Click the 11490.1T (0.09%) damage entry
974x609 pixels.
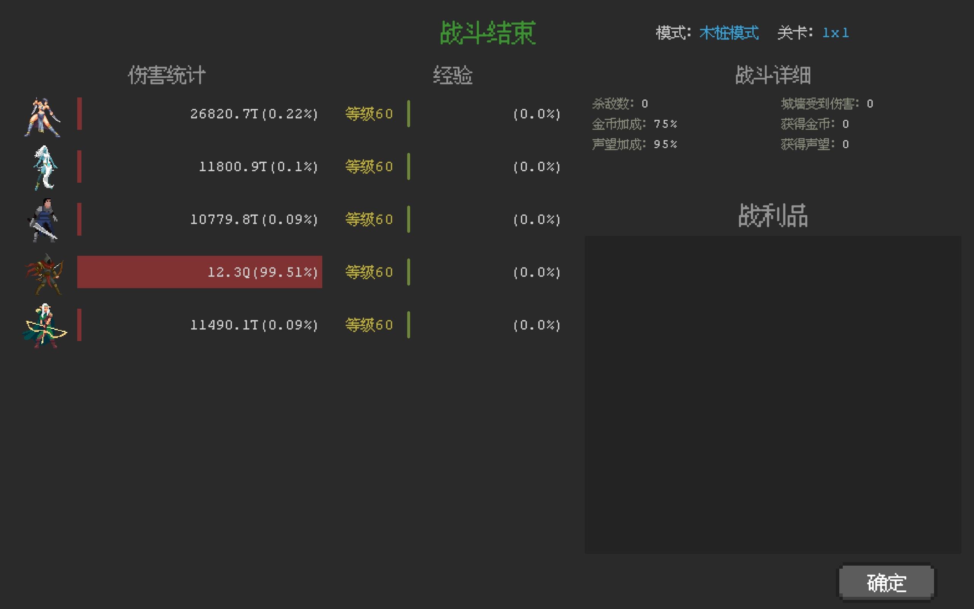tap(254, 325)
